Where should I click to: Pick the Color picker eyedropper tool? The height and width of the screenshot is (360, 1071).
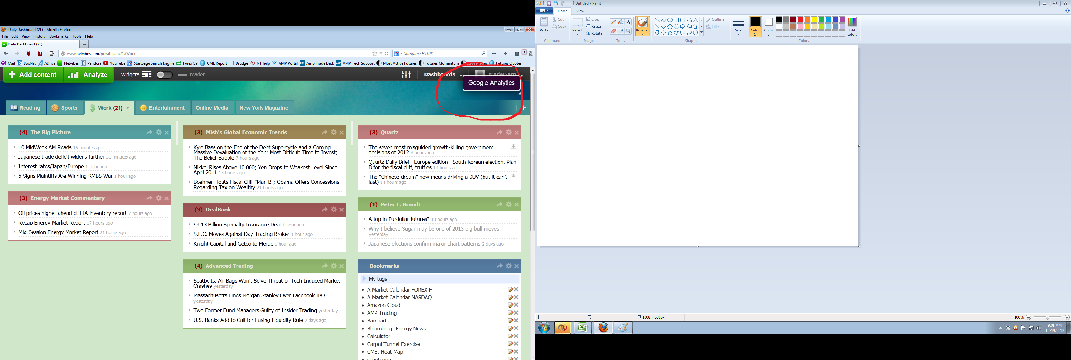pos(621,31)
